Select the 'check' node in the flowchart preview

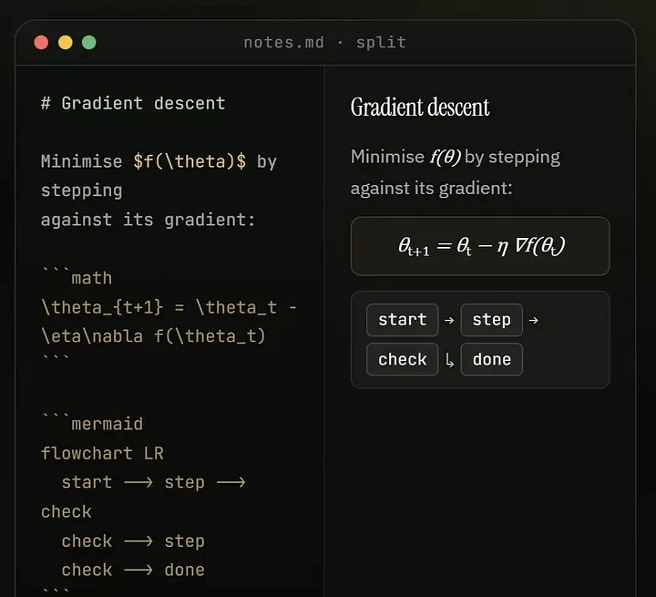pyautogui.click(x=403, y=359)
